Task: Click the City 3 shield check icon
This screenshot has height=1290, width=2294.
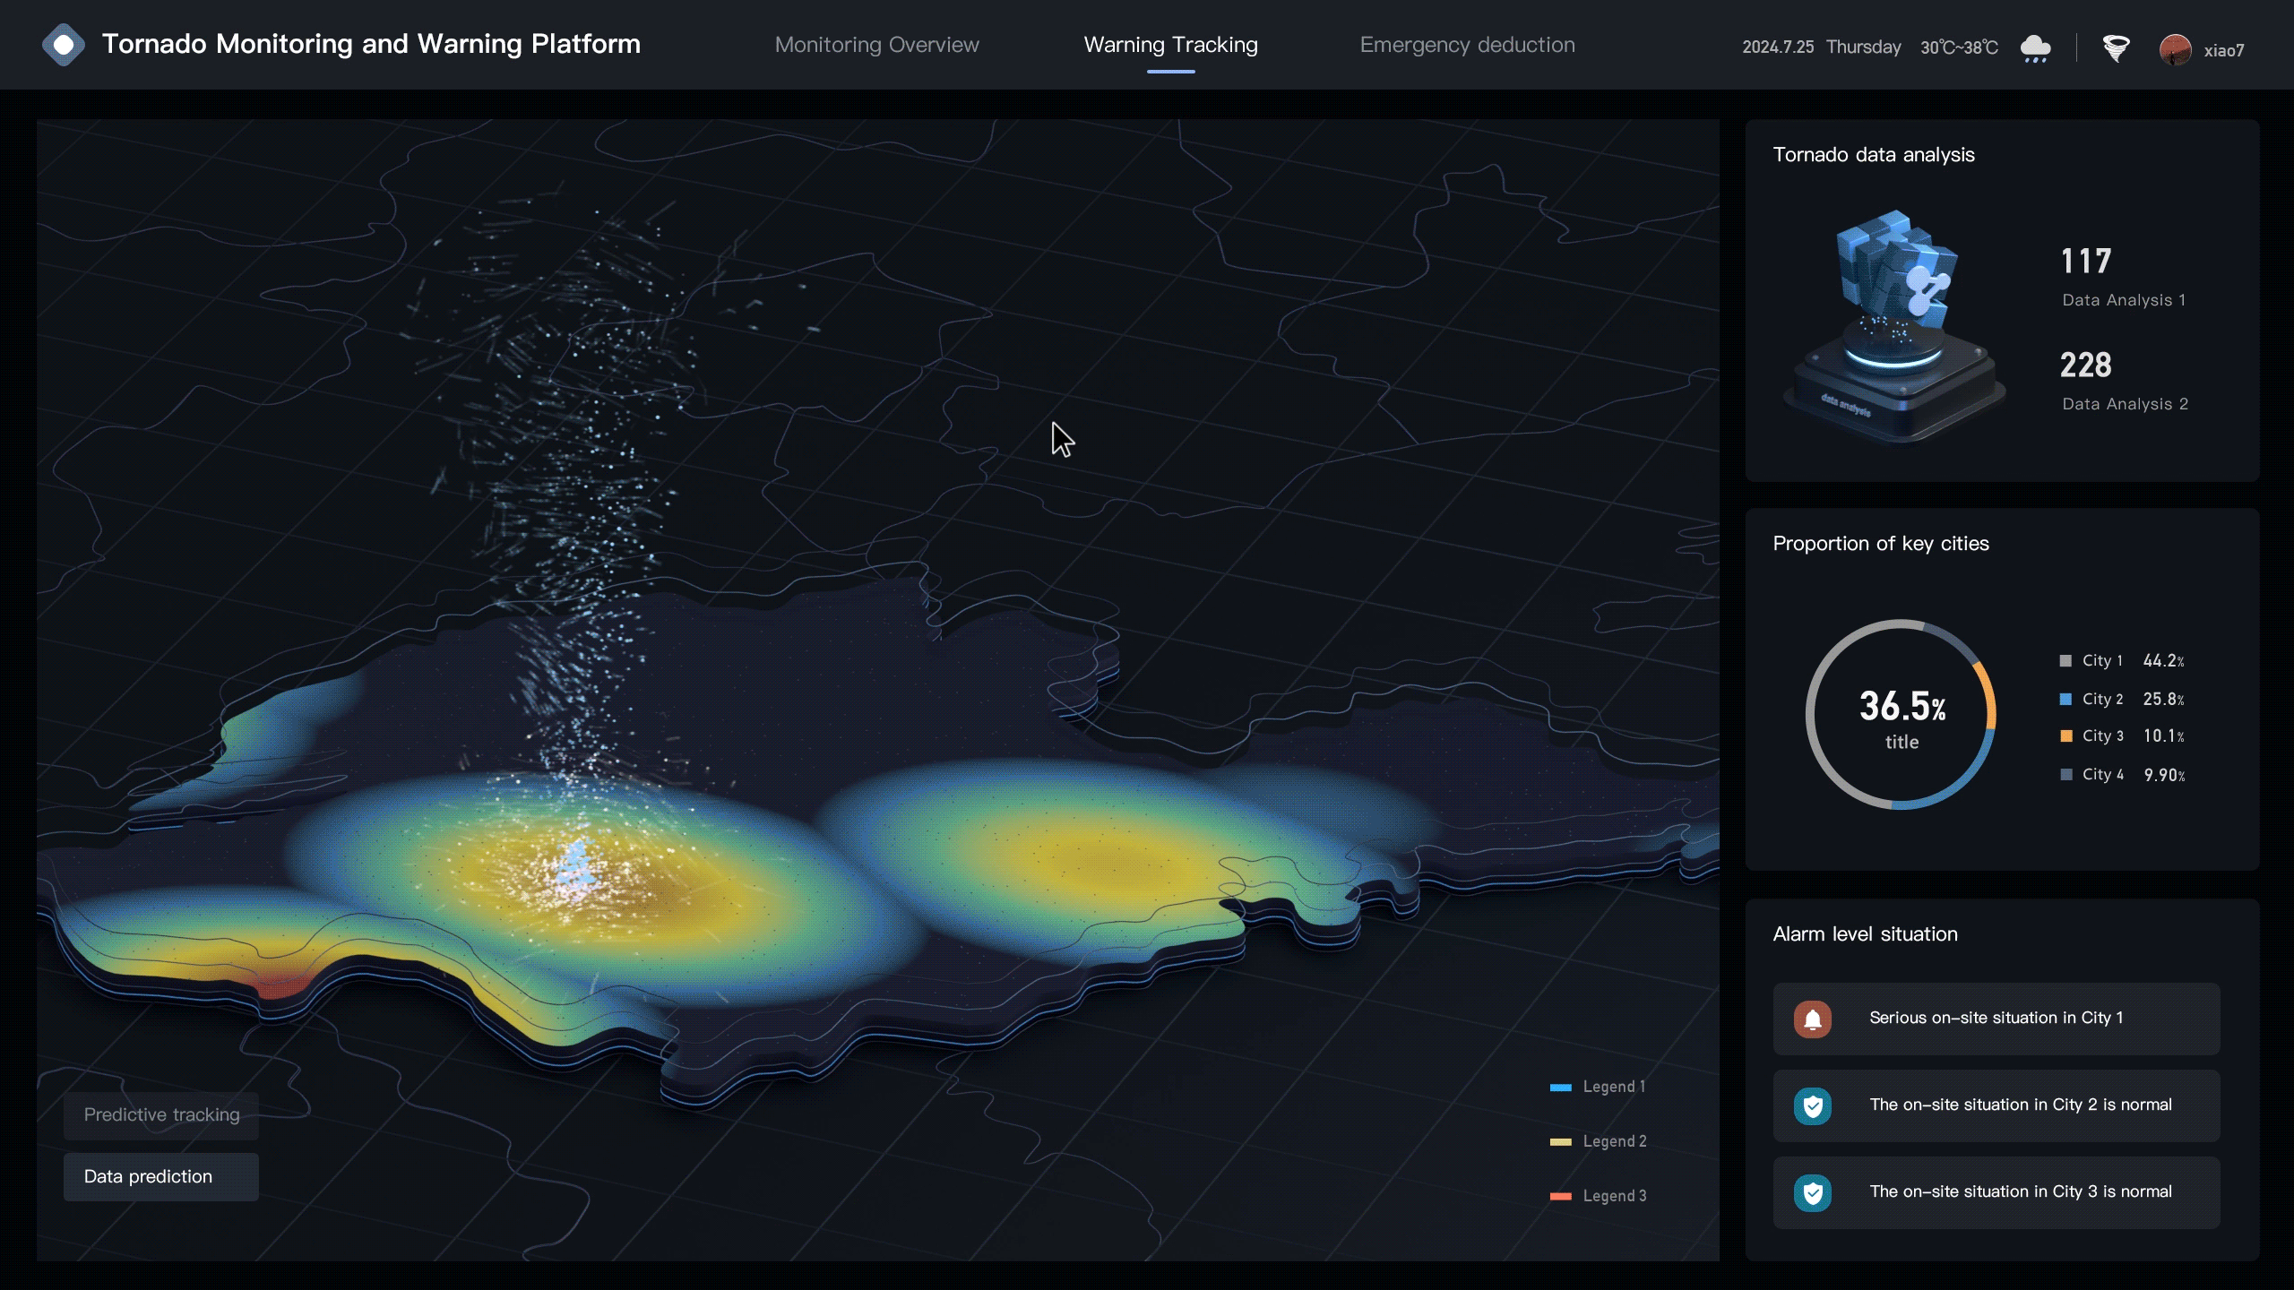Action: tap(1812, 1192)
